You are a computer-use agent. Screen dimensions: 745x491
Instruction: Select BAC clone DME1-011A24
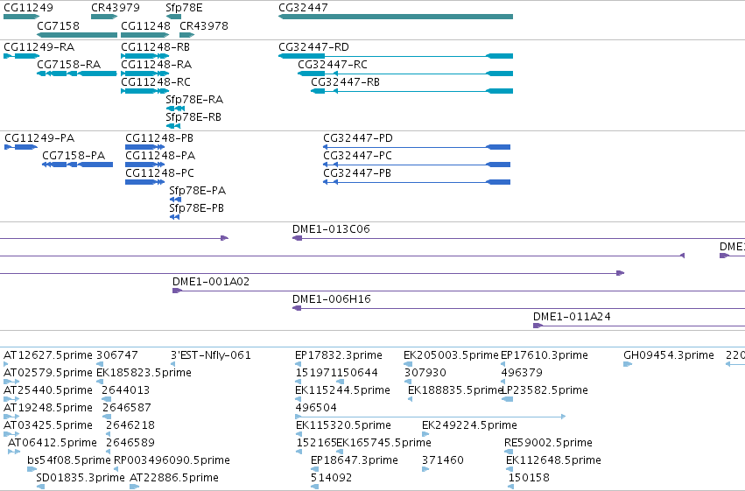pyautogui.click(x=639, y=326)
